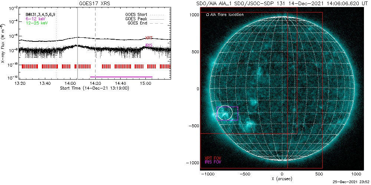Click the dashed GOES end time line

[x=95, y=43]
